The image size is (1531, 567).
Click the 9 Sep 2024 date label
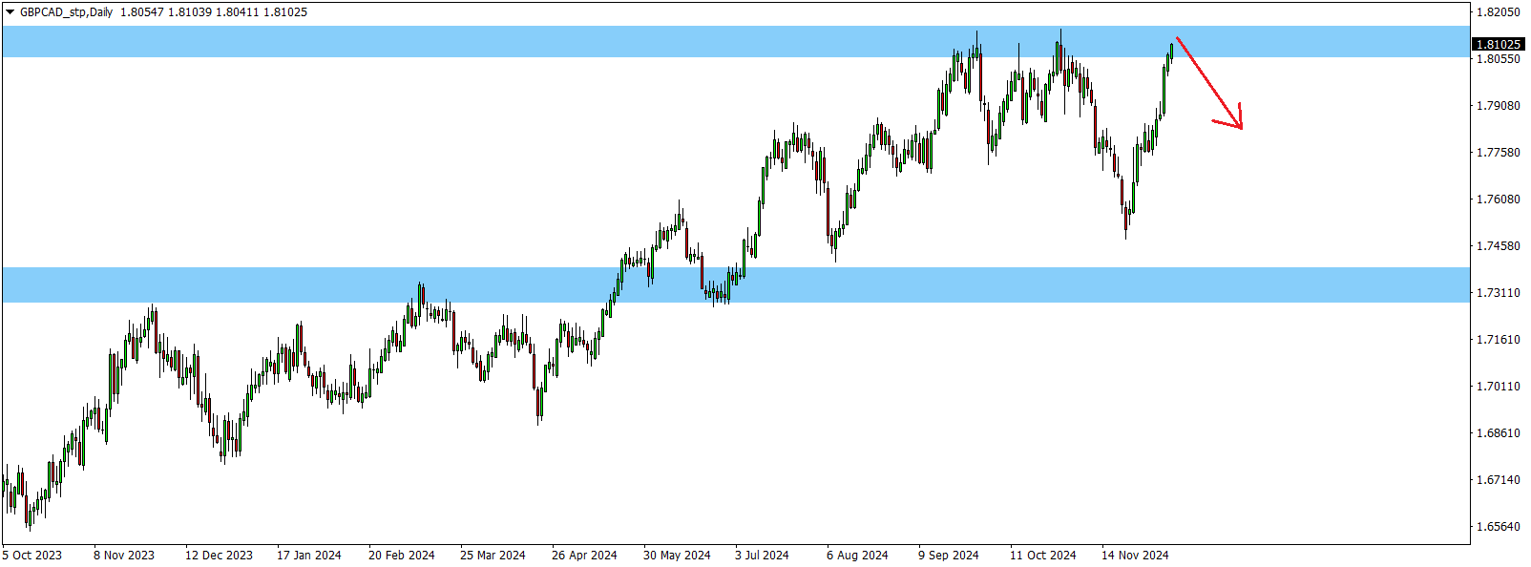click(949, 556)
